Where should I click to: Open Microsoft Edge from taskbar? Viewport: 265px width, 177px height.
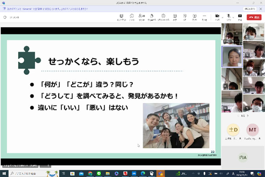[143, 173]
